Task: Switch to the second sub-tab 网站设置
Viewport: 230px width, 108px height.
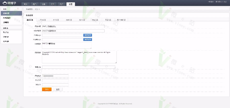Action: 43,20
